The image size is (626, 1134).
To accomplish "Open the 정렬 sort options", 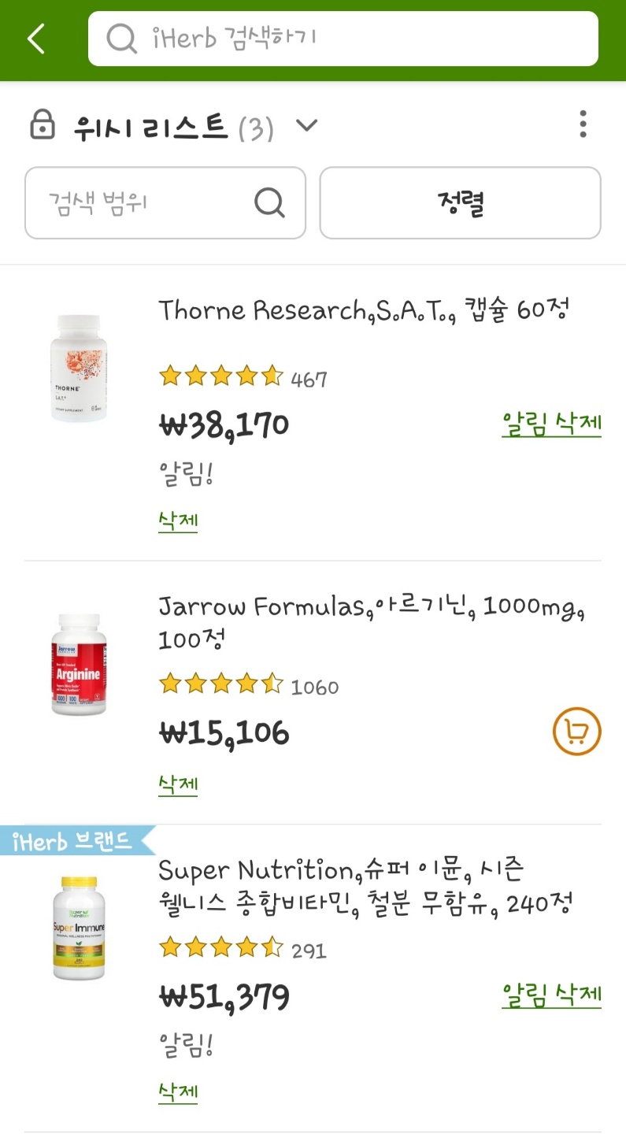I will pyautogui.click(x=460, y=203).
